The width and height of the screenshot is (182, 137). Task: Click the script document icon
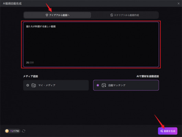click(112, 15)
